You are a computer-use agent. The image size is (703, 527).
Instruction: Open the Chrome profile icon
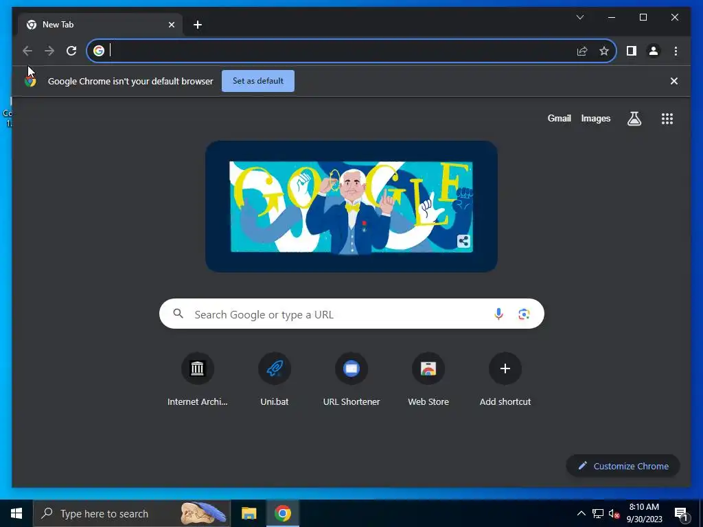[654, 51]
